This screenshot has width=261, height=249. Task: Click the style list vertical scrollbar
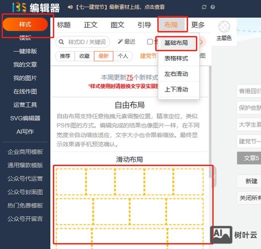point(210,122)
